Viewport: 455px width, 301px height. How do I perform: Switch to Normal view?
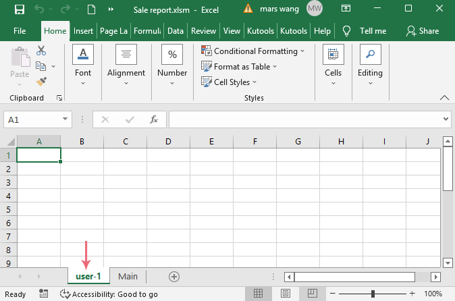coord(259,294)
